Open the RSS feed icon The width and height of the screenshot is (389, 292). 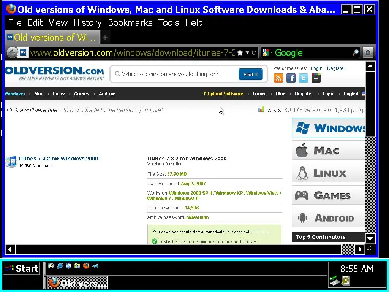tap(278, 78)
